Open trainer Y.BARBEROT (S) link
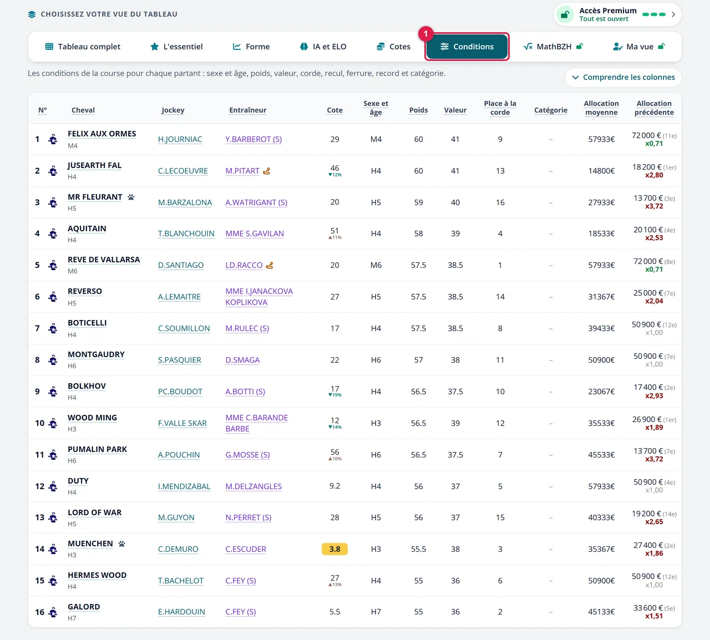 click(253, 139)
